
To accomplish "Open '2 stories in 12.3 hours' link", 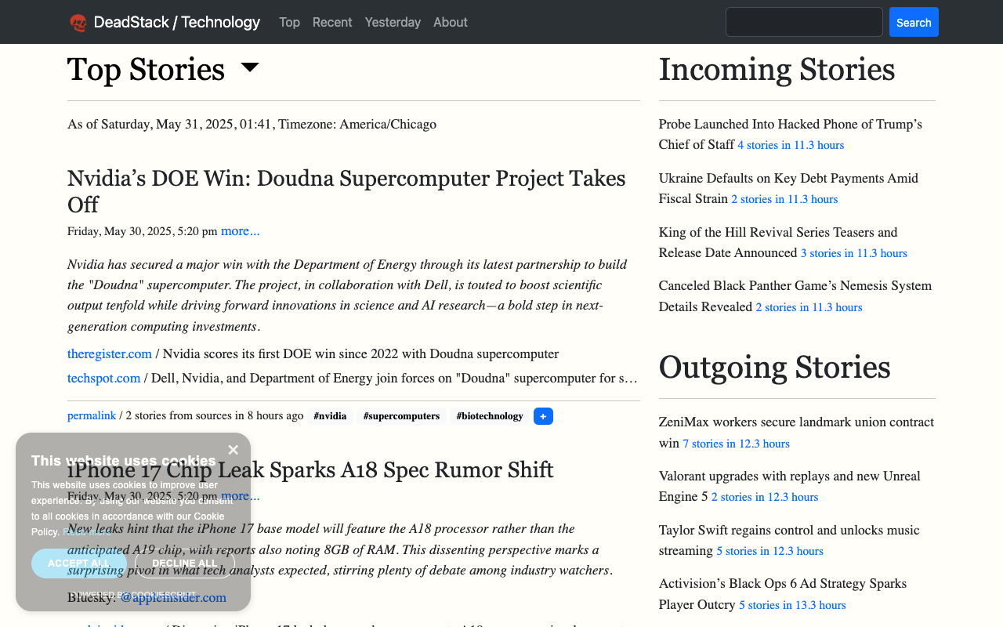I will tap(765, 497).
